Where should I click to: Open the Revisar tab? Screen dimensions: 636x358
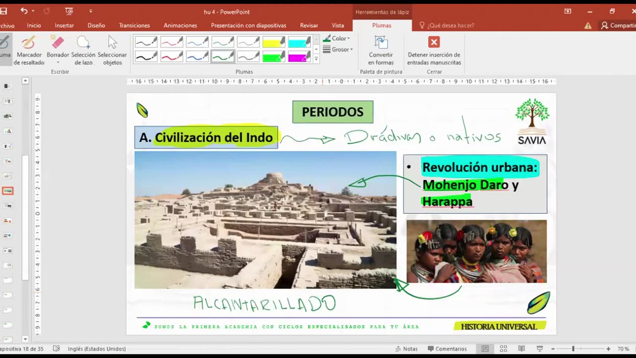pyautogui.click(x=309, y=25)
